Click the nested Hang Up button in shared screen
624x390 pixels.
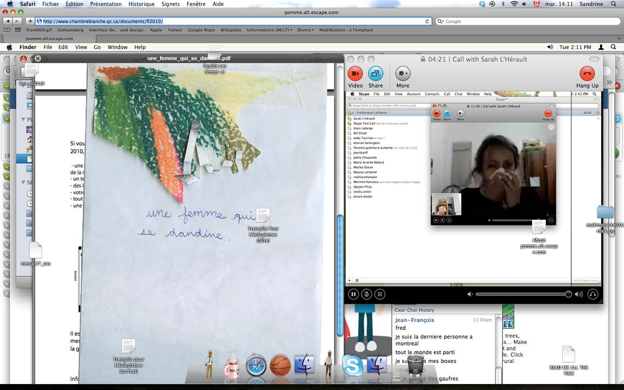548,114
